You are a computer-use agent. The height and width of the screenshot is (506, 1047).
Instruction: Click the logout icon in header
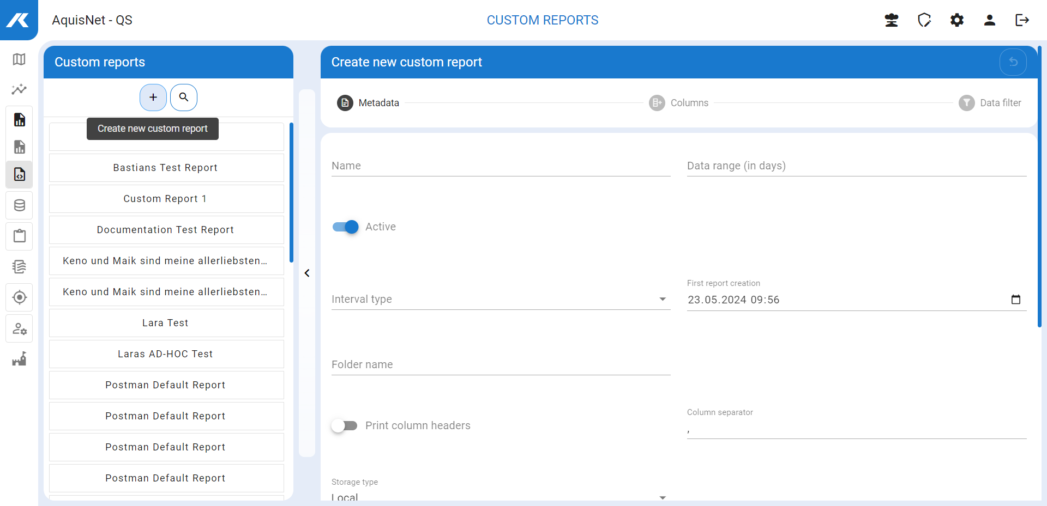point(1022,20)
